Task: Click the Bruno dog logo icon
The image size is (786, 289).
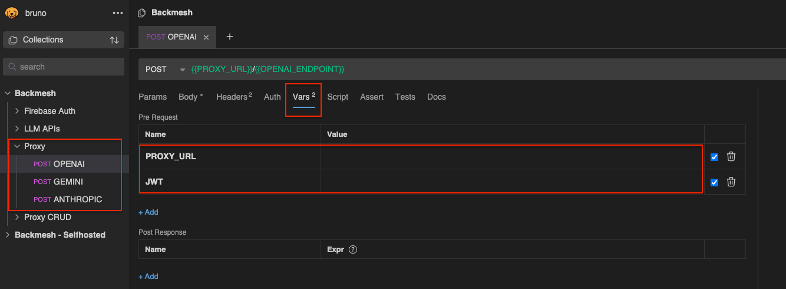Action: (12, 12)
